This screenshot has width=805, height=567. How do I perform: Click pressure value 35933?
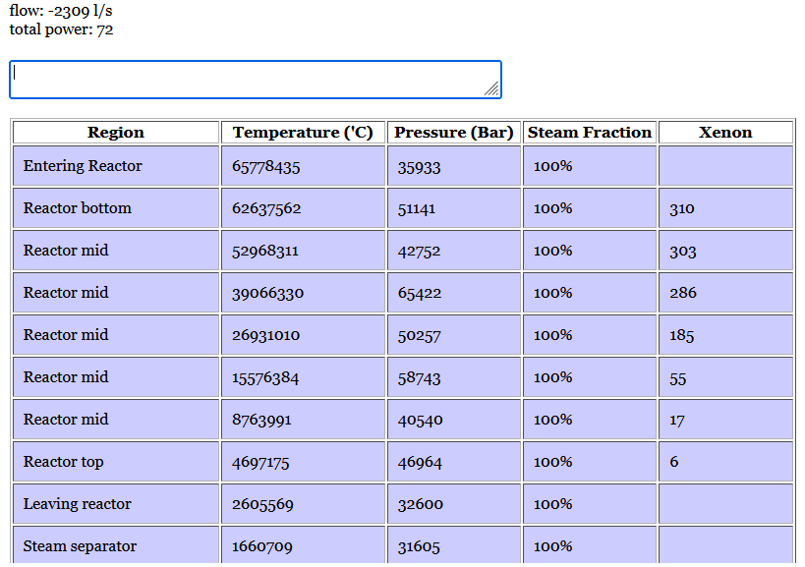pyautogui.click(x=419, y=167)
